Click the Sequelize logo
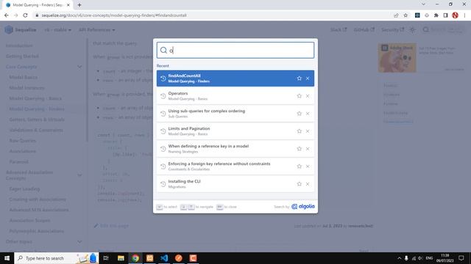Viewport: 471px width, 264px height. (x=21, y=29)
